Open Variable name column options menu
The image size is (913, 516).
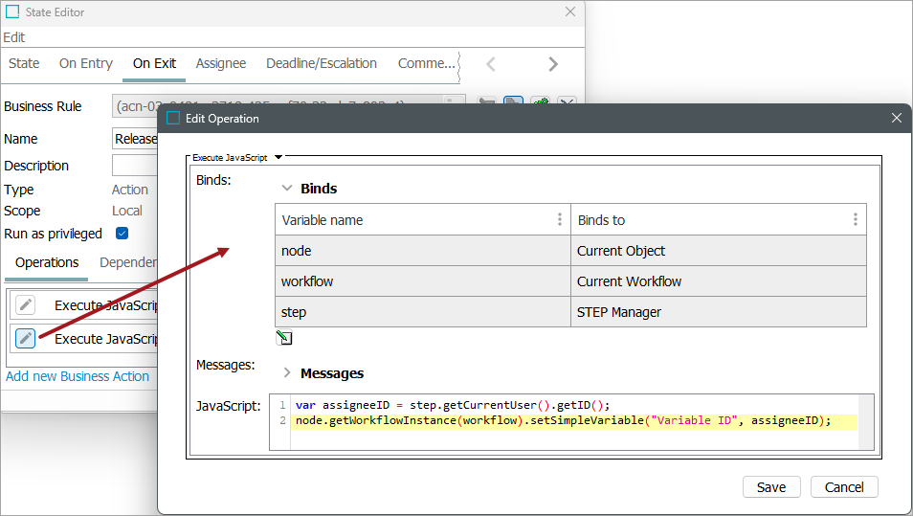(x=560, y=219)
